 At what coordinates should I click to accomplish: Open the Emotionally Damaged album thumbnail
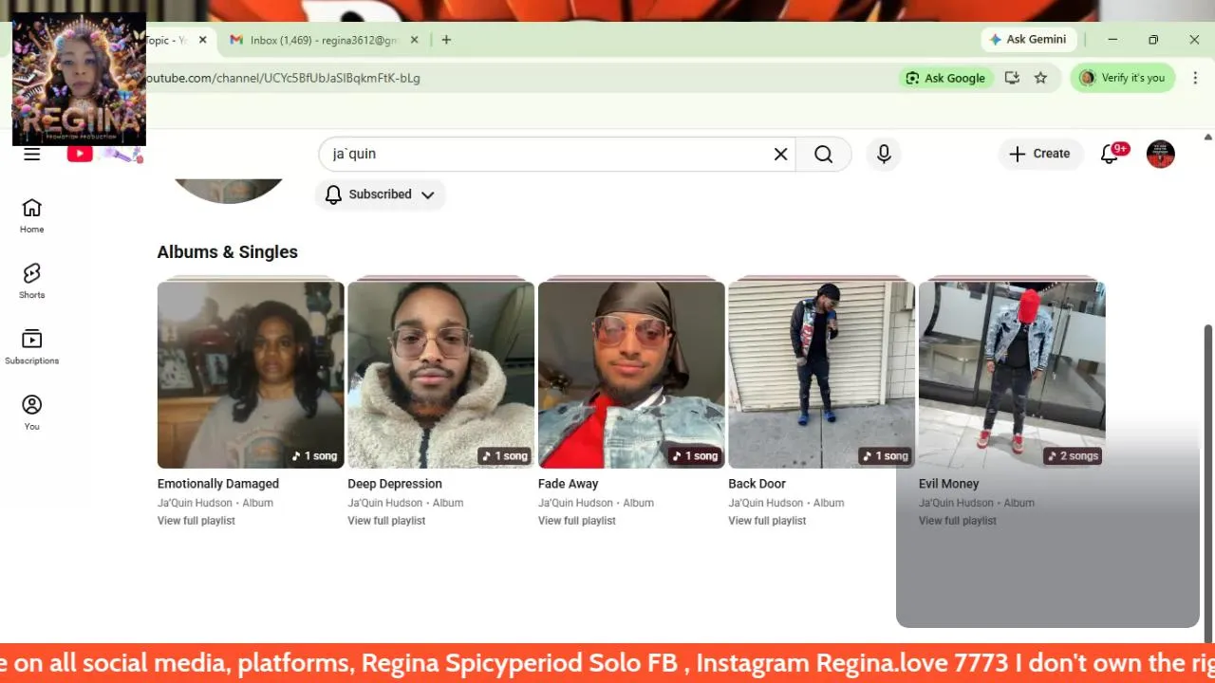coord(251,374)
